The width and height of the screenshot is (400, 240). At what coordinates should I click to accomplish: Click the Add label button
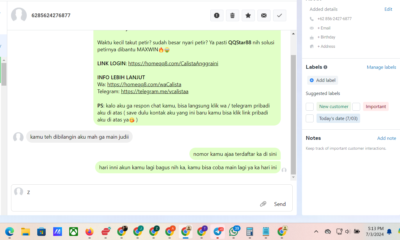click(x=323, y=80)
